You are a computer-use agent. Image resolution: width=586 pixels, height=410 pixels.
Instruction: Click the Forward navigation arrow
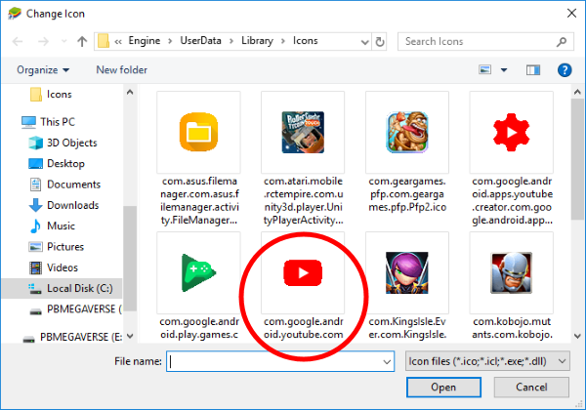click(x=43, y=41)
